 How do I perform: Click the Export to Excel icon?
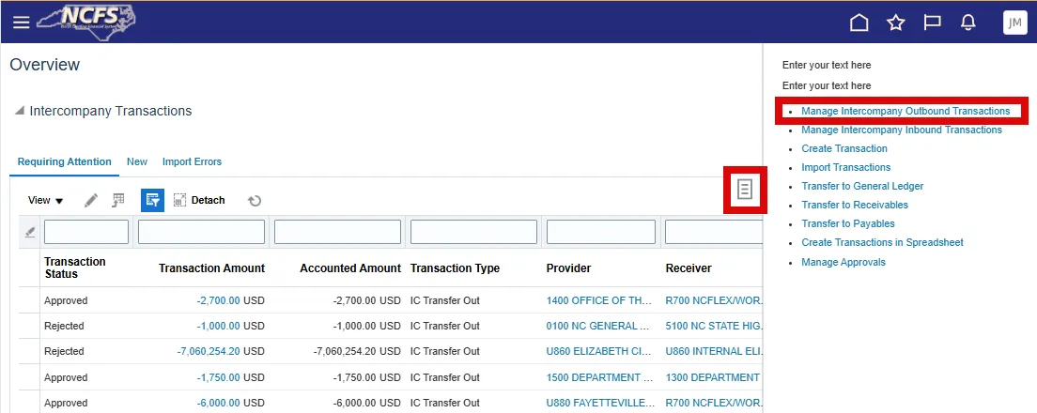point(118,200)
